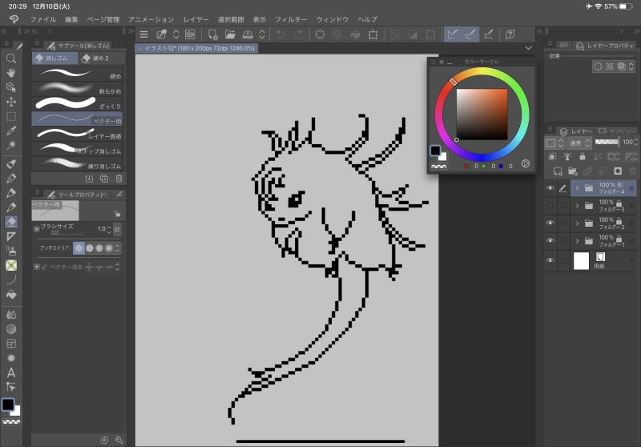Screen dimensions: 641x447
Task: Open the ファイル menu
Action: 43,19
